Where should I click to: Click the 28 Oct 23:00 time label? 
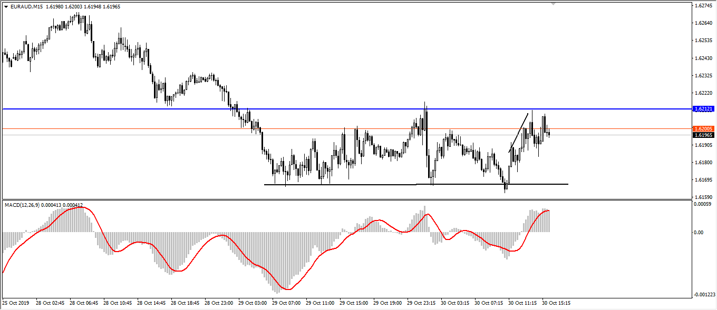(x=219, y=303)
